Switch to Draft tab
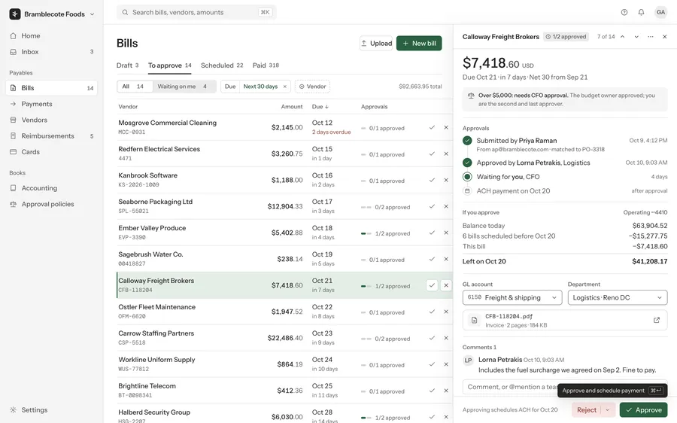 point(127,65)
